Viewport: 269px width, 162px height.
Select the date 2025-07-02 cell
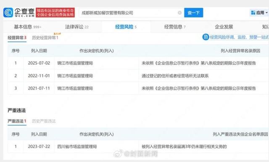point(39,63)
